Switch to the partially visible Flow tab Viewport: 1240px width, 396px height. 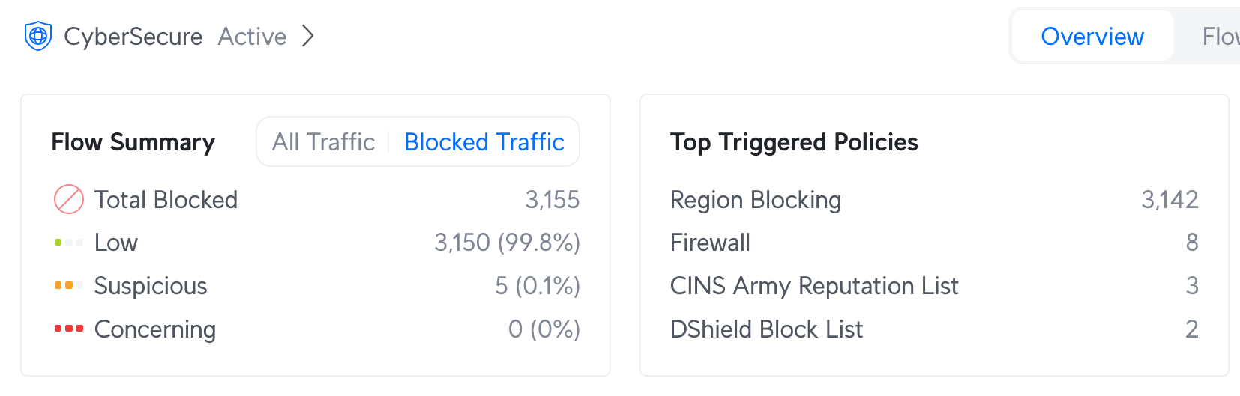(1221, 36)
